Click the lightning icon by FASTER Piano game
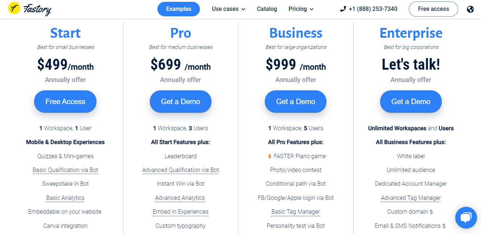The image size is (481, 234). 270,156
